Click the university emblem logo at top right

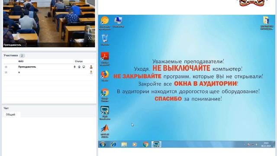click(251, 3)
